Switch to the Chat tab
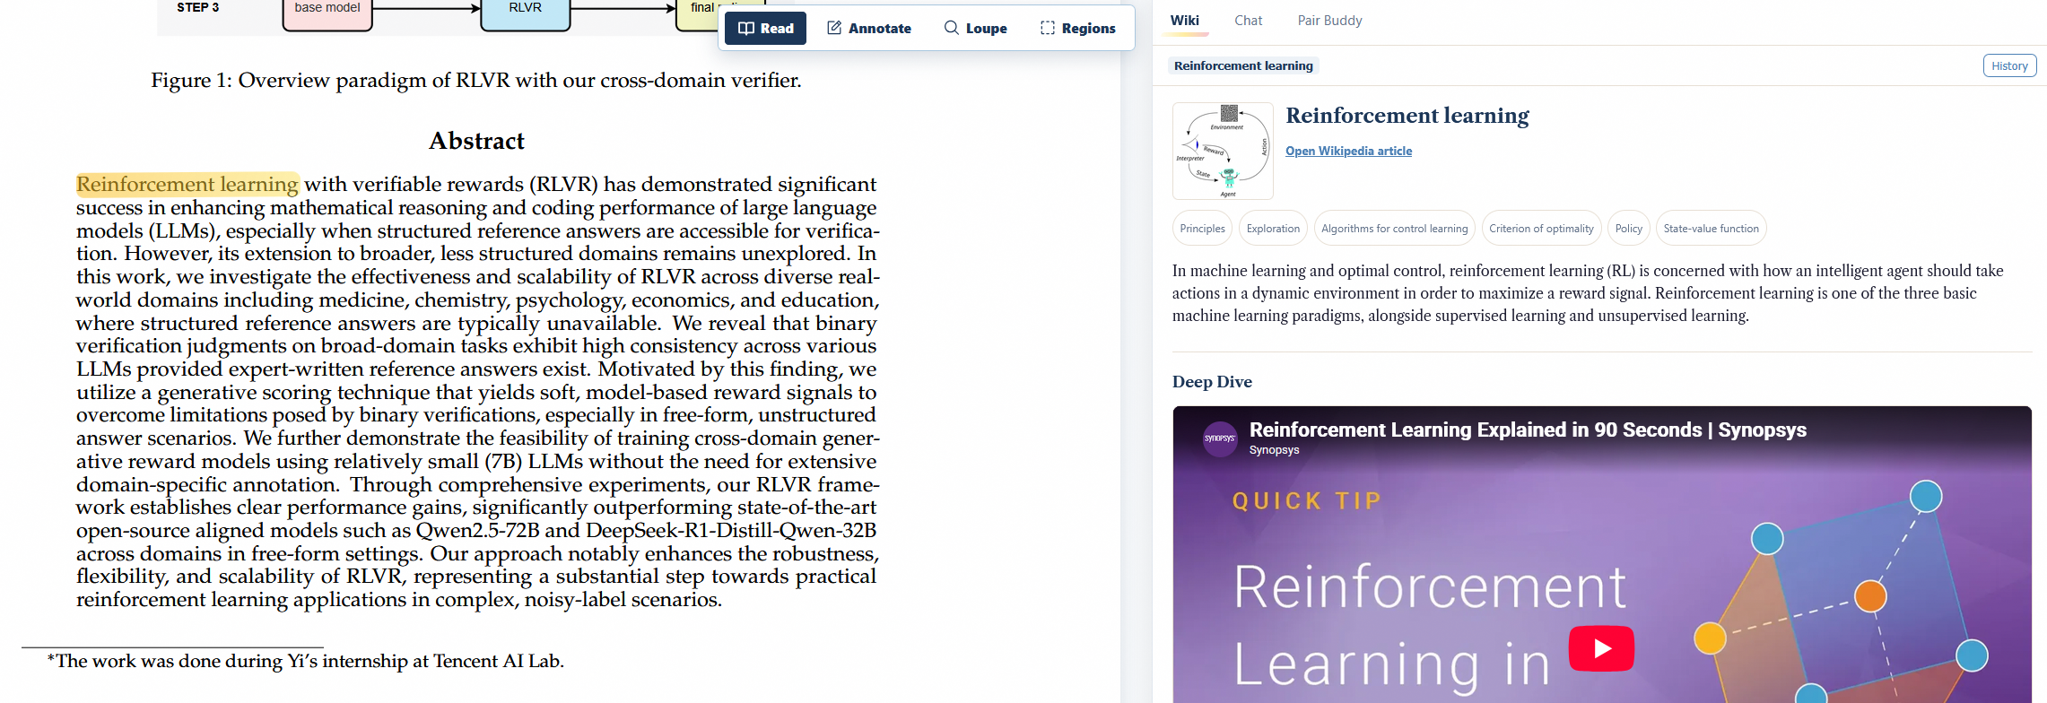Viewport: 2047px width, 703px height. (x=1248, y=21)
